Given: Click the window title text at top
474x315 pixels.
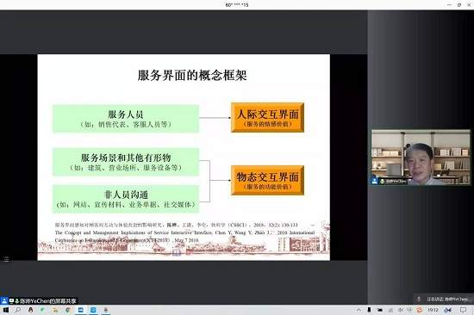Looking at the screenshot, I should 237,5.
